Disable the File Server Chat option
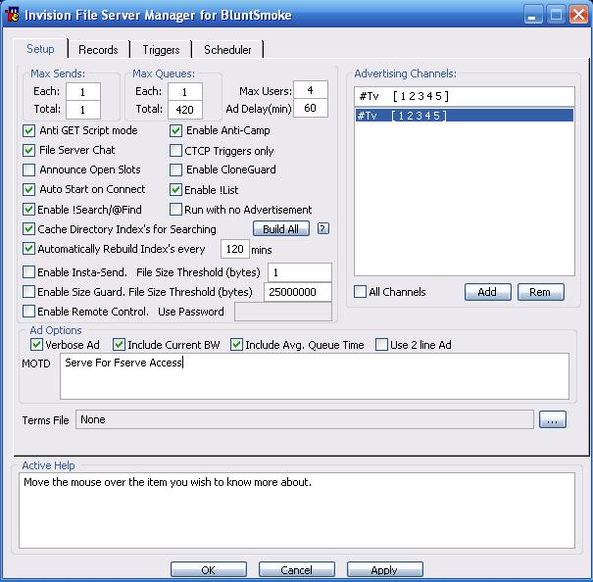The height and width of the screenshot is (582, 593). pos(29,151)
